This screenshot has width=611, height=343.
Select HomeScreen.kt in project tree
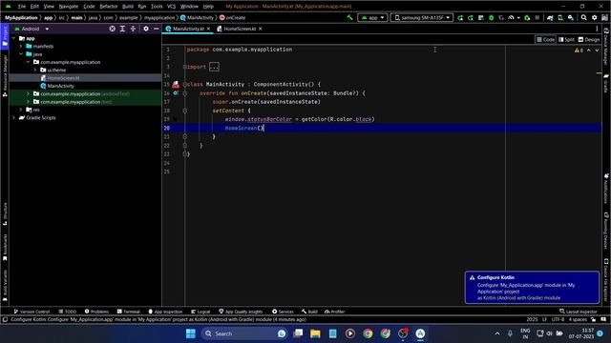pos(63,78)
